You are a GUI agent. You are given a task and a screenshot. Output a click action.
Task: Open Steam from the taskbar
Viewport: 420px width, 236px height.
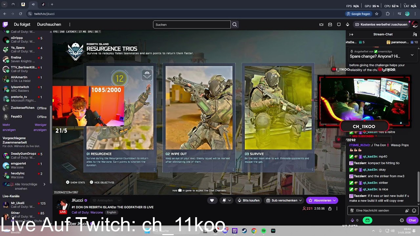point(244,231)
